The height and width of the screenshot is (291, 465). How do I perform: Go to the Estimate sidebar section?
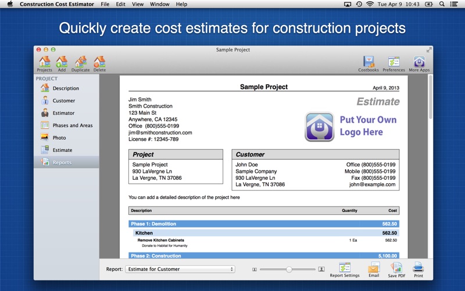62,150
